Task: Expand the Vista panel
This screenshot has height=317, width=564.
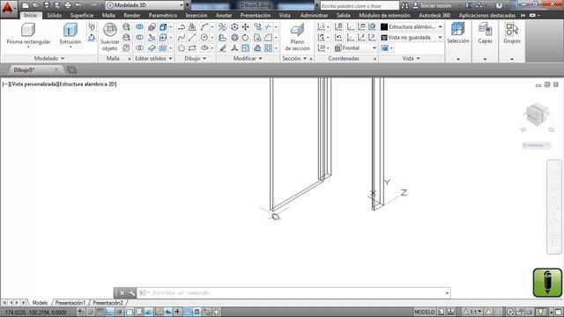Action: click(412, 58)
